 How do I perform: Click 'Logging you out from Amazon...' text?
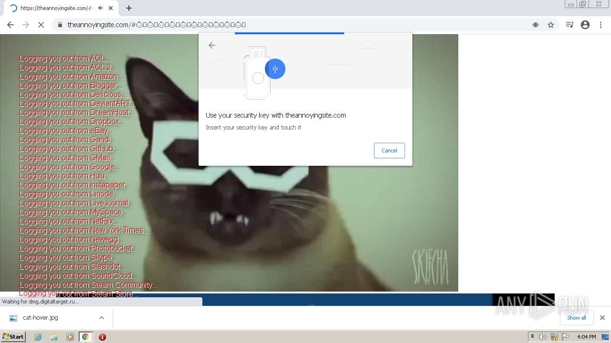click(71, 76)
